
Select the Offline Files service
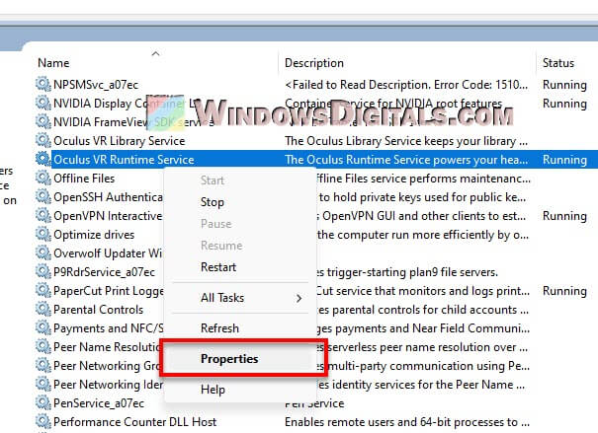[84, 179]
